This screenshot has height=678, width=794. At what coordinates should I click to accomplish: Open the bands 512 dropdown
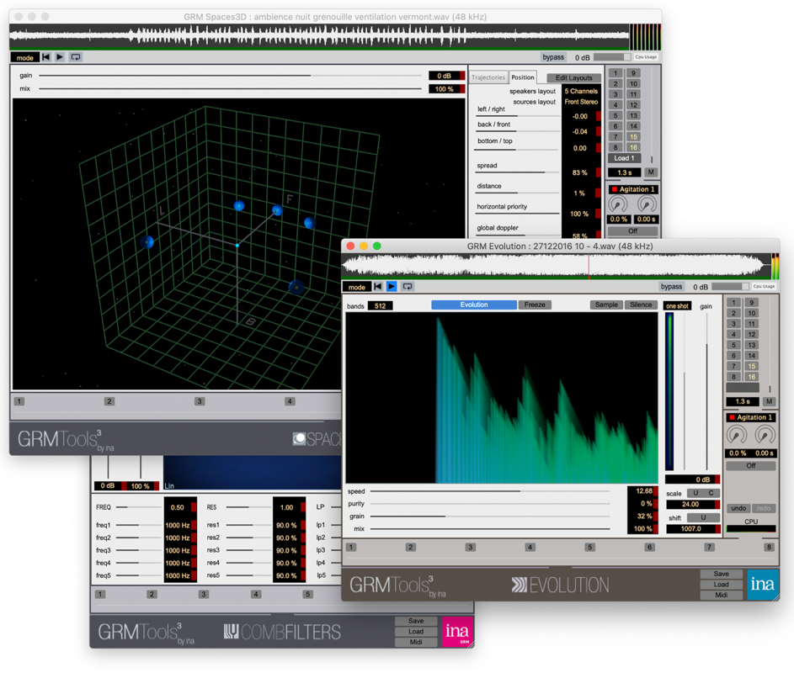tap(380, 305)
